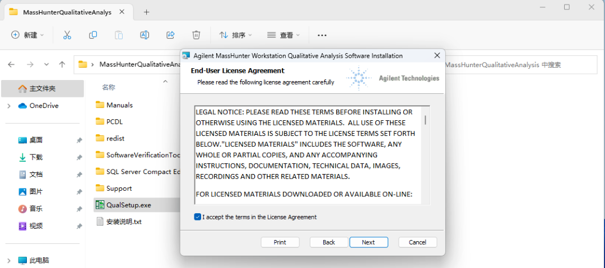This screenshot has width=605, height=268.
Task: Open a new Explorer tab with plus
Action: click(146, 12)
